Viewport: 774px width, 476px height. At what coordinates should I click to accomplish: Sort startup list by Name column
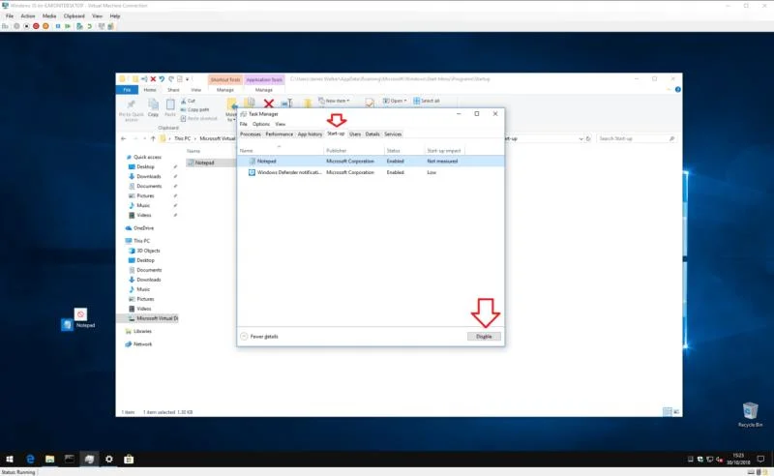click(x=281, y=150)
